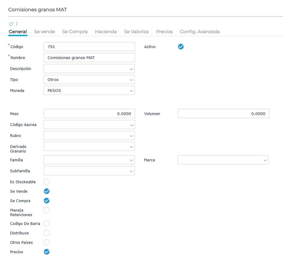Click the Código input field
283x256 pixels.
[x=89, y=47]
